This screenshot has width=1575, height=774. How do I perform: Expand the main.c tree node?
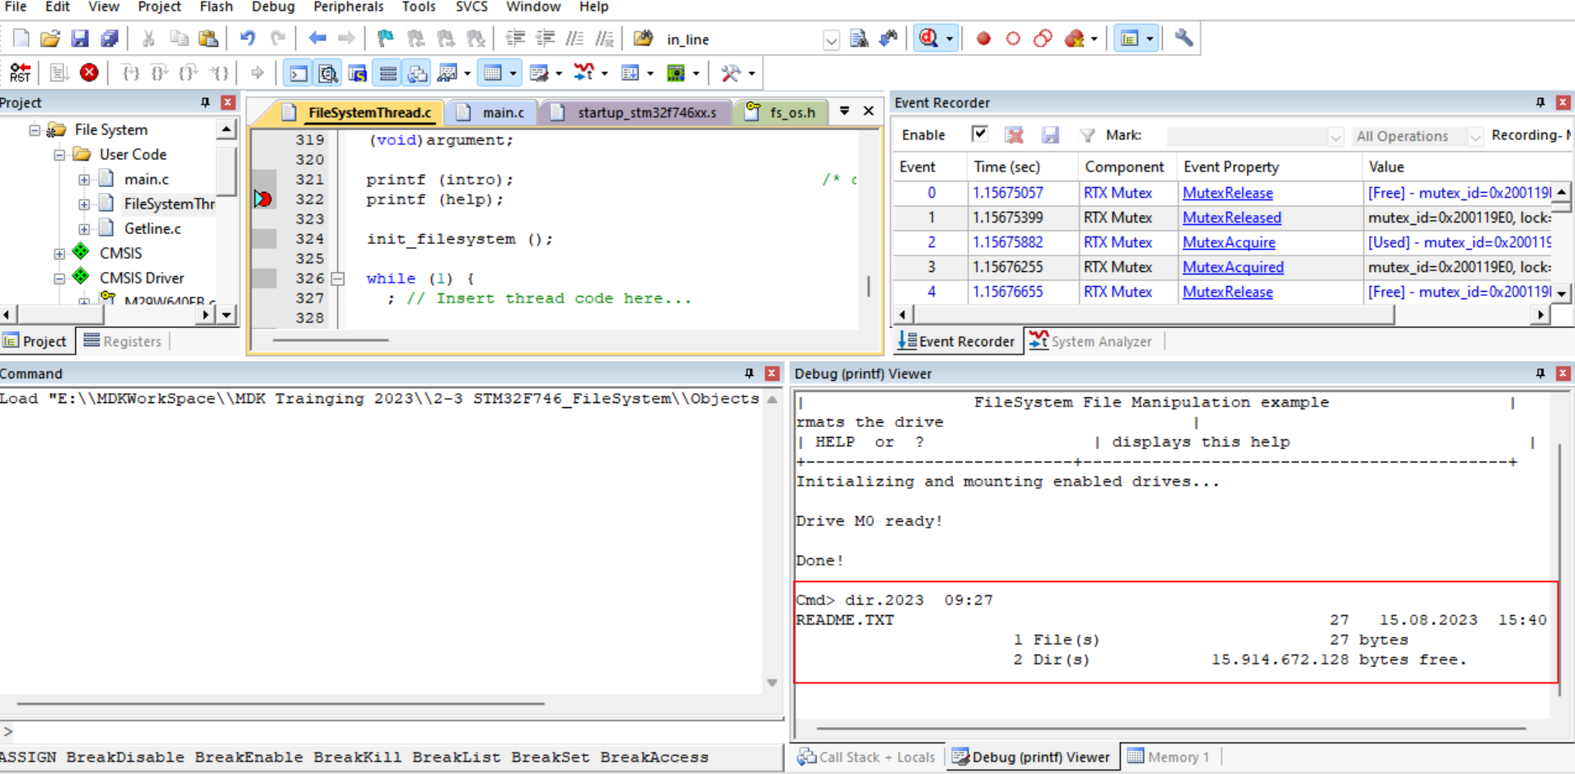click(x=84, y=180)
